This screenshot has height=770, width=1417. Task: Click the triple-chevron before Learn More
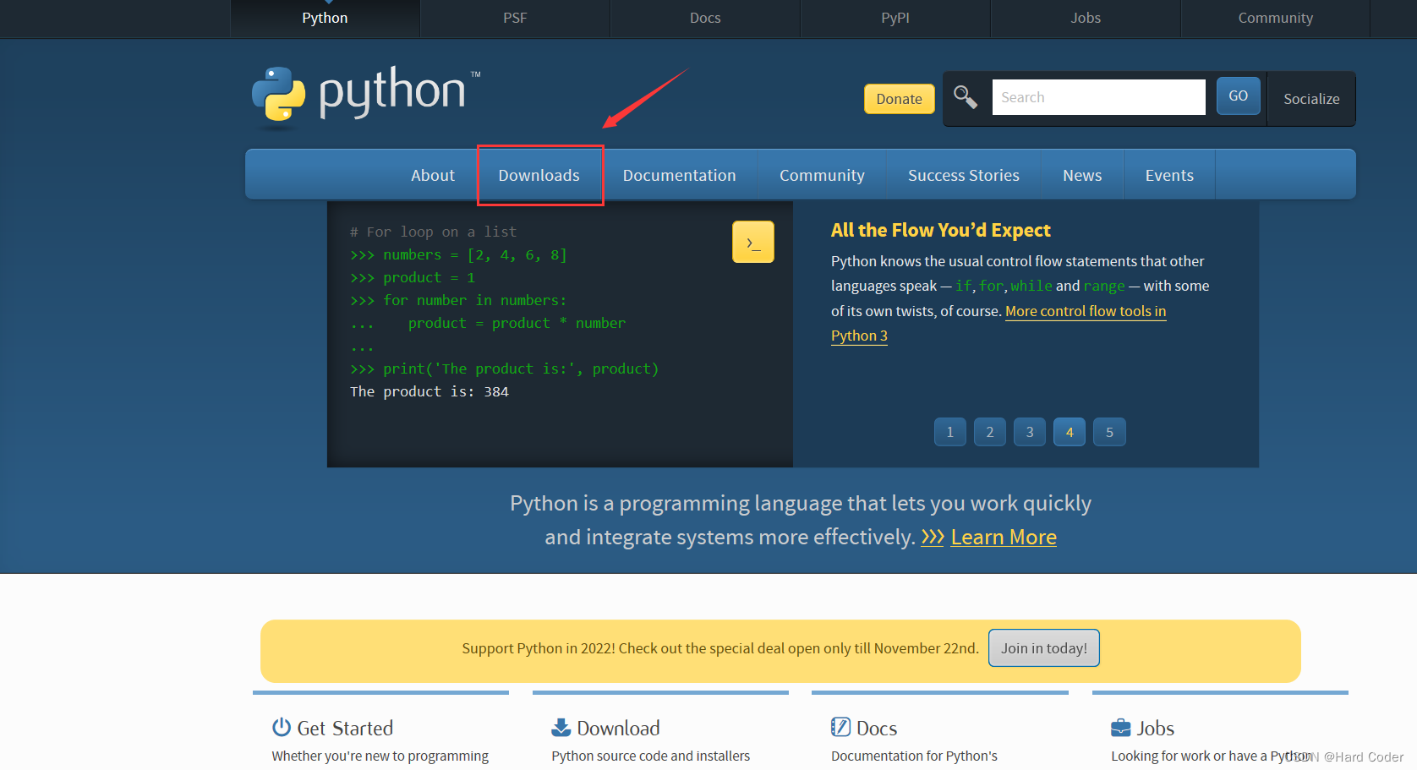933,537
